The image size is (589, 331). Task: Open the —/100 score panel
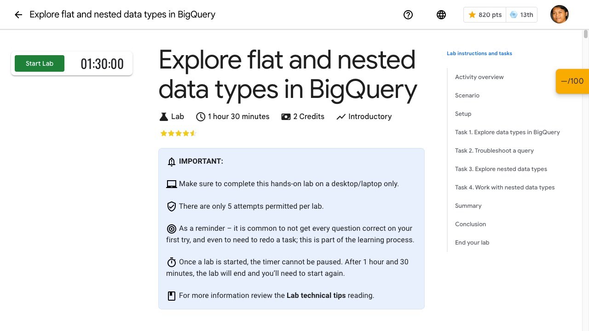click(572, 81)
